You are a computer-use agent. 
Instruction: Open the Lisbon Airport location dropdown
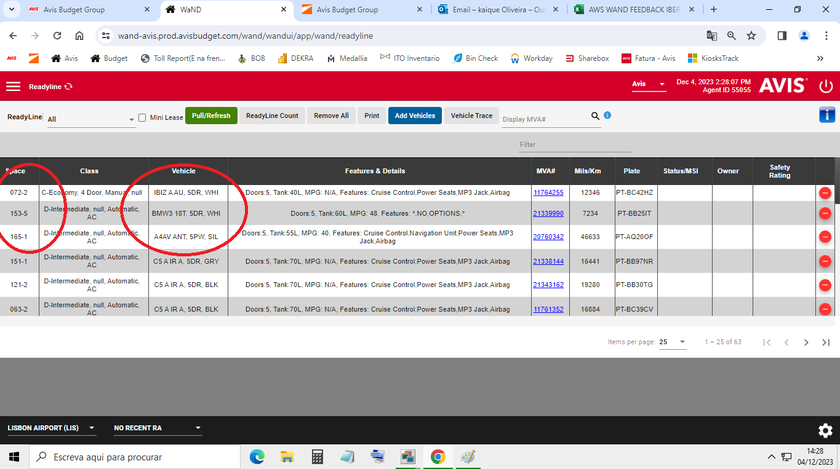(x=52, y=428)
